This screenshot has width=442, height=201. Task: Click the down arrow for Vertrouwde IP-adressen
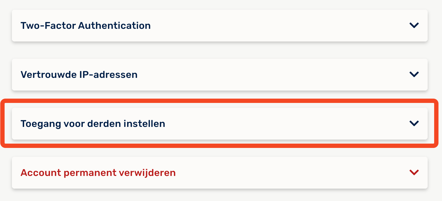point(414,74)
